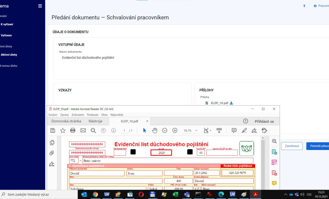Open the K vyřízení section
The height and width of the screenshot is (199, 329).
(7, 24)
